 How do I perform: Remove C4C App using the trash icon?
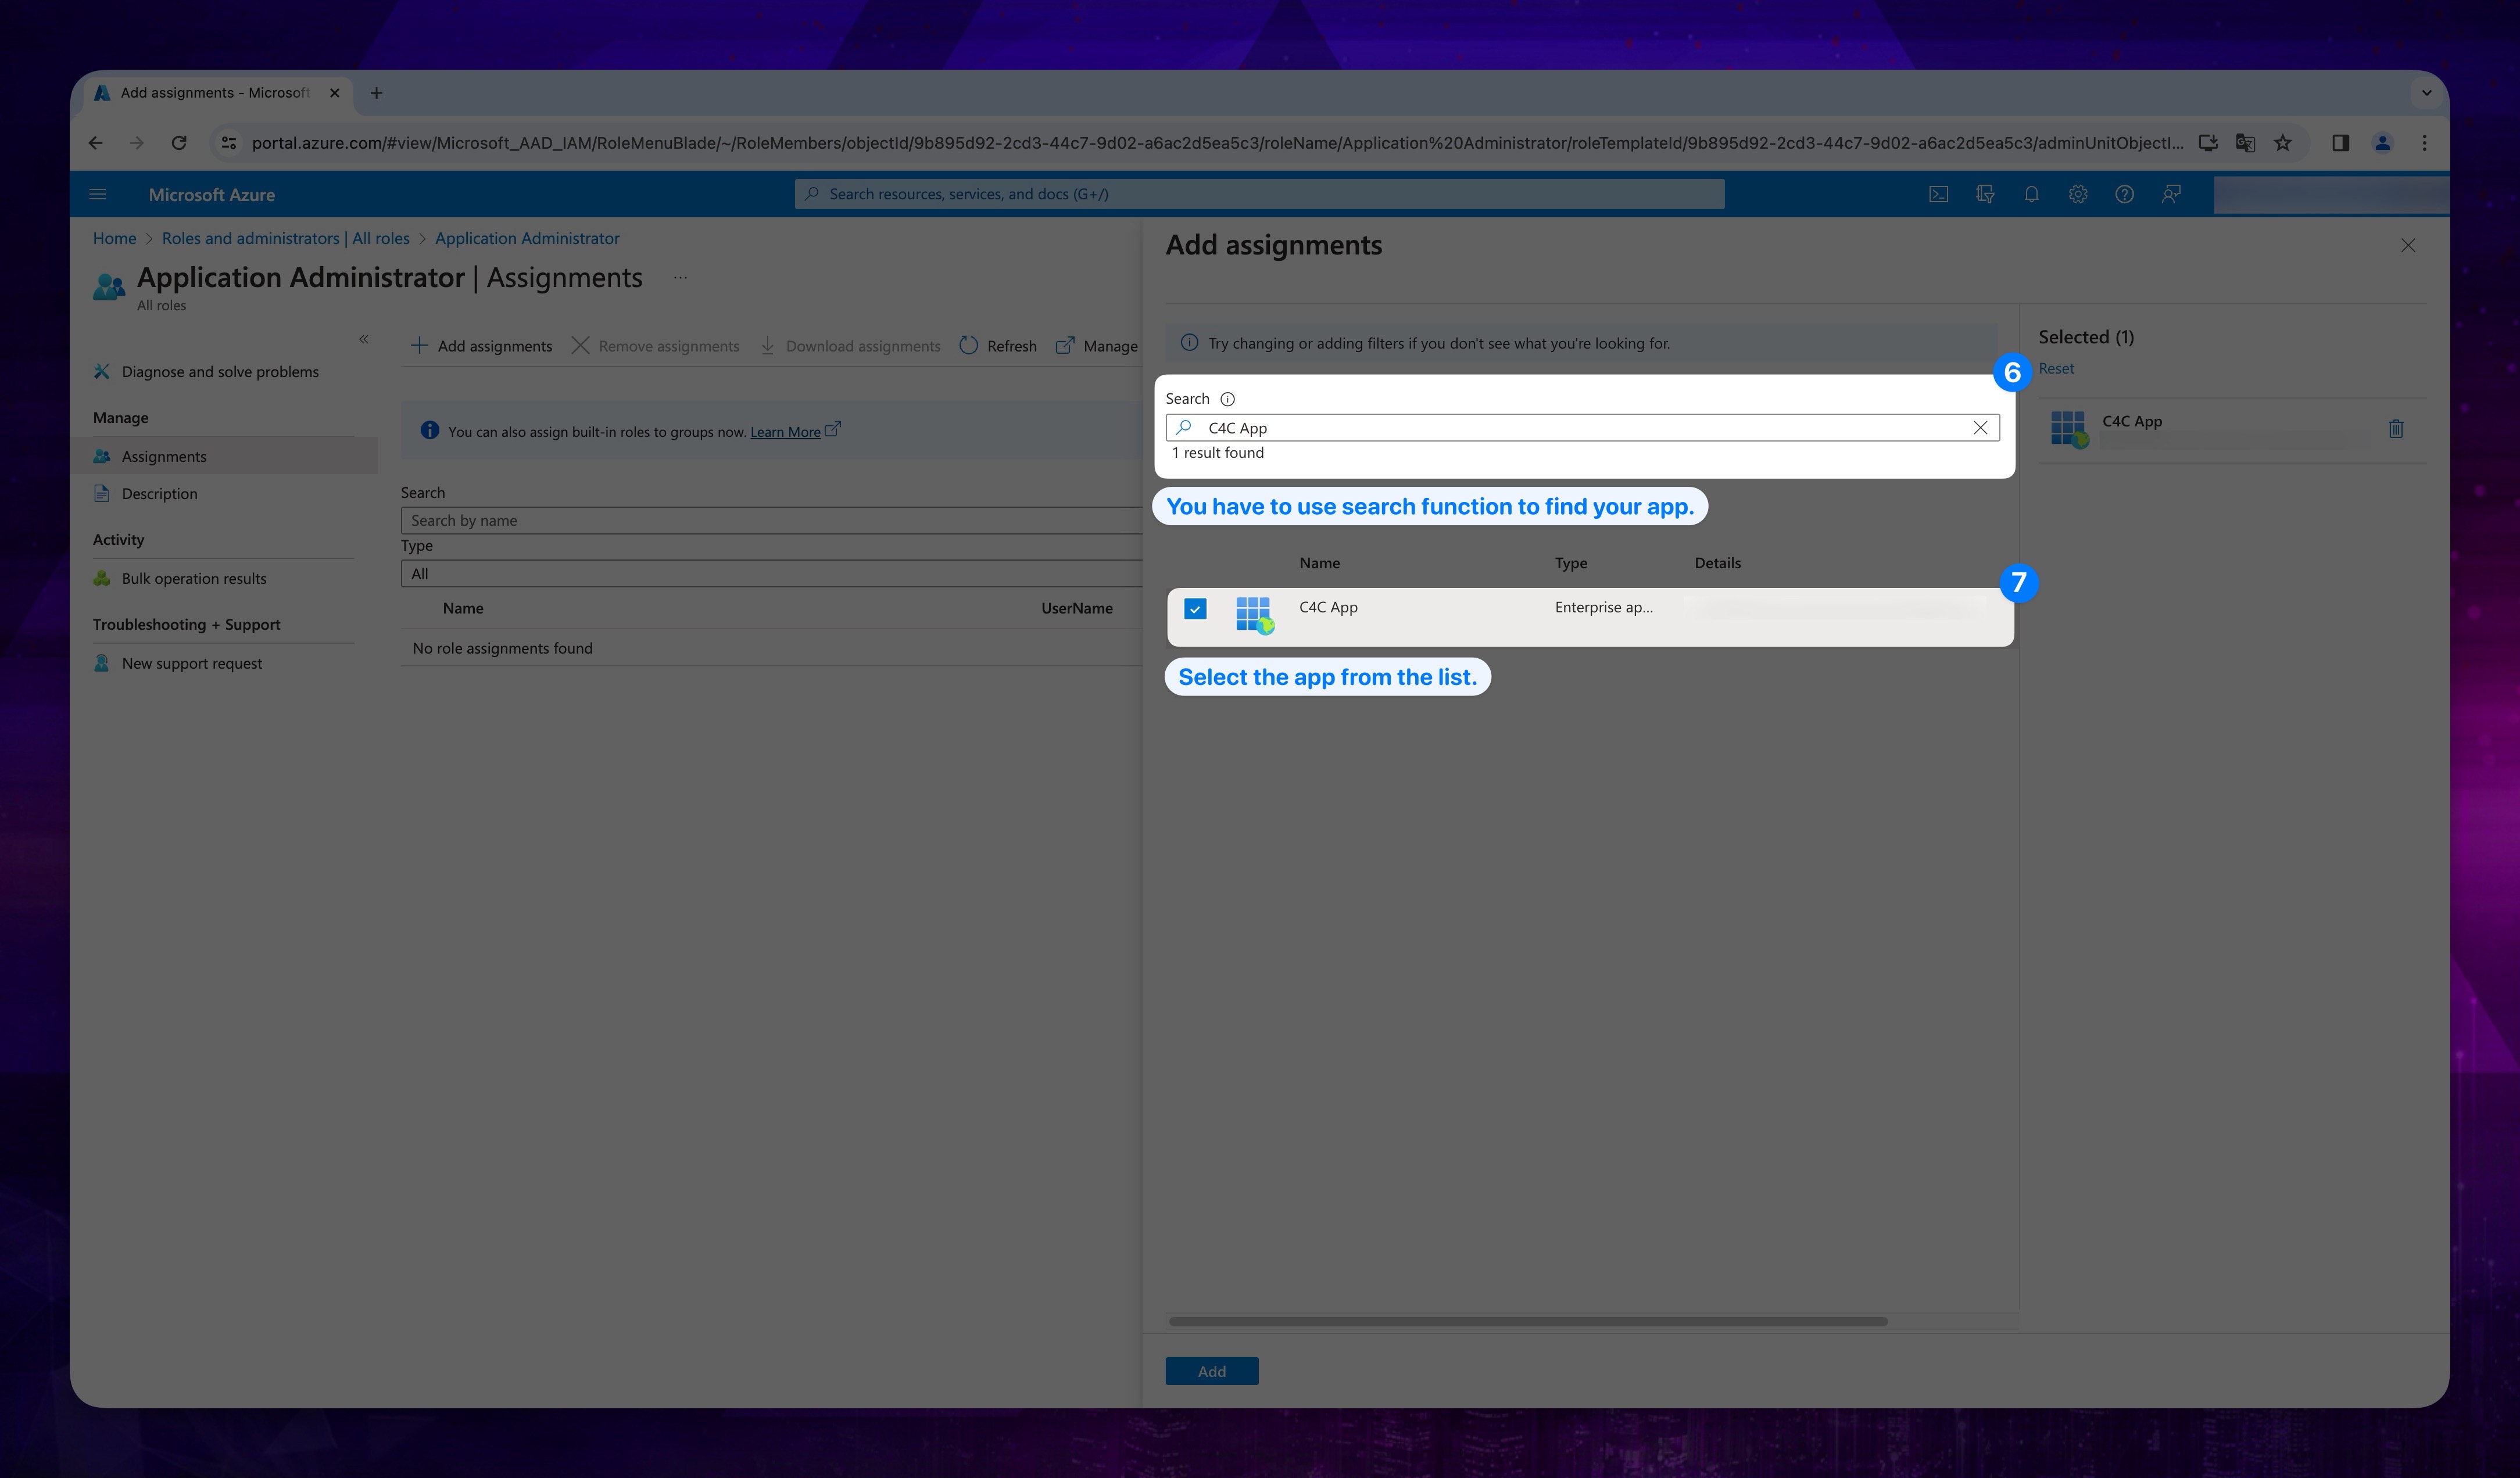(2396, 429)
